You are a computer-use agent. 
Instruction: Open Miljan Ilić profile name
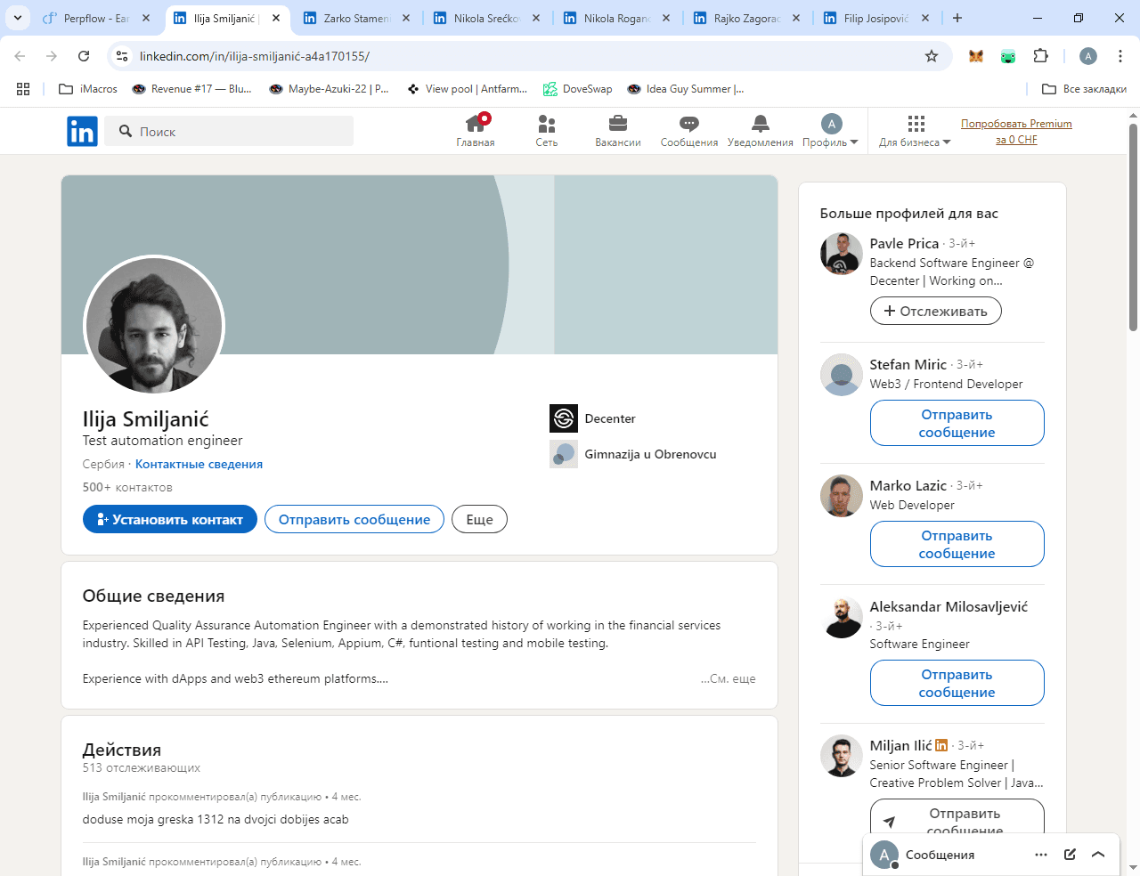pyautogui.click(x=900, y=745)
